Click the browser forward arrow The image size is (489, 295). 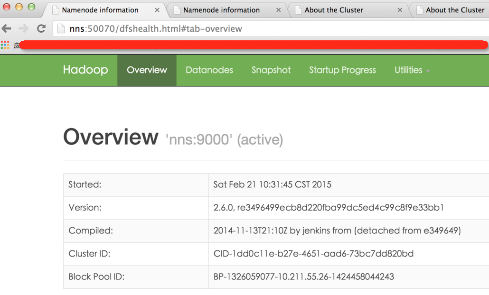(x=23, y=28)
